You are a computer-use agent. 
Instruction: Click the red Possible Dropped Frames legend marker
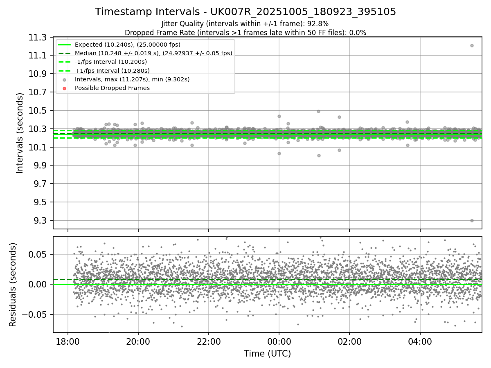(64, 88)
